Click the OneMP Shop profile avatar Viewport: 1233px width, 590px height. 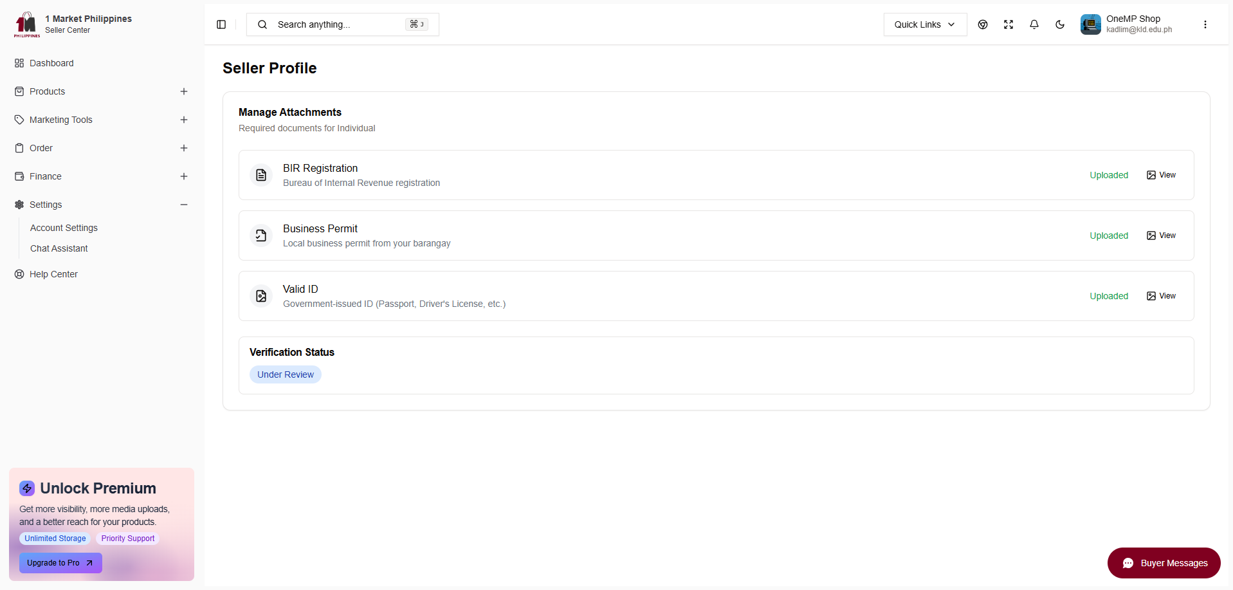tap(1090, 24)
